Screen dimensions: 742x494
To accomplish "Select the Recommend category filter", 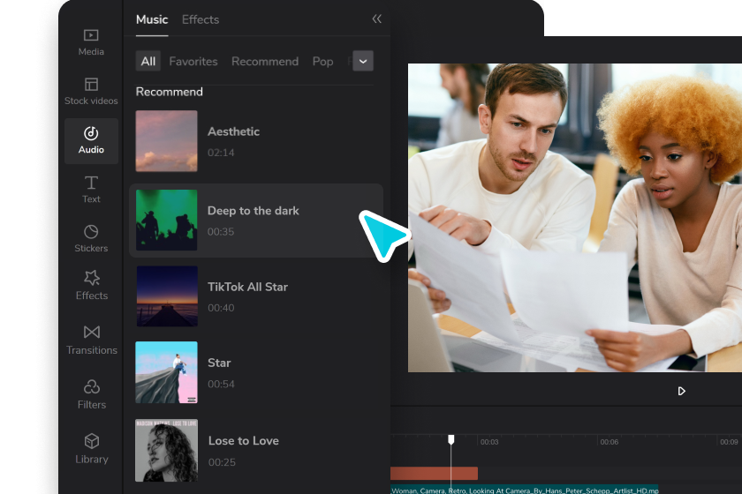I will (x=265, y=62).
